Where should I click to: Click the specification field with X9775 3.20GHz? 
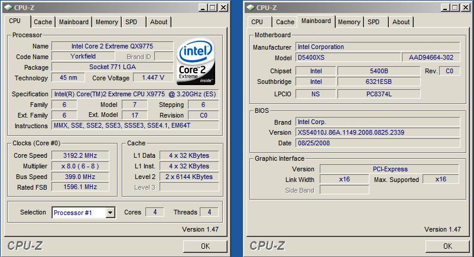click(135, 94)
